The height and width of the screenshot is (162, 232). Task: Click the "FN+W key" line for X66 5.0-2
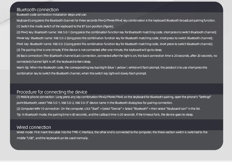[x=115, y=38]
